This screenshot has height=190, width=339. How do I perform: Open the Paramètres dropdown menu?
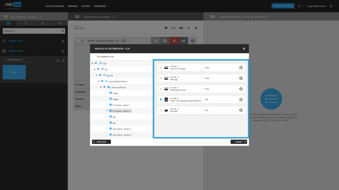pos(101,6)
